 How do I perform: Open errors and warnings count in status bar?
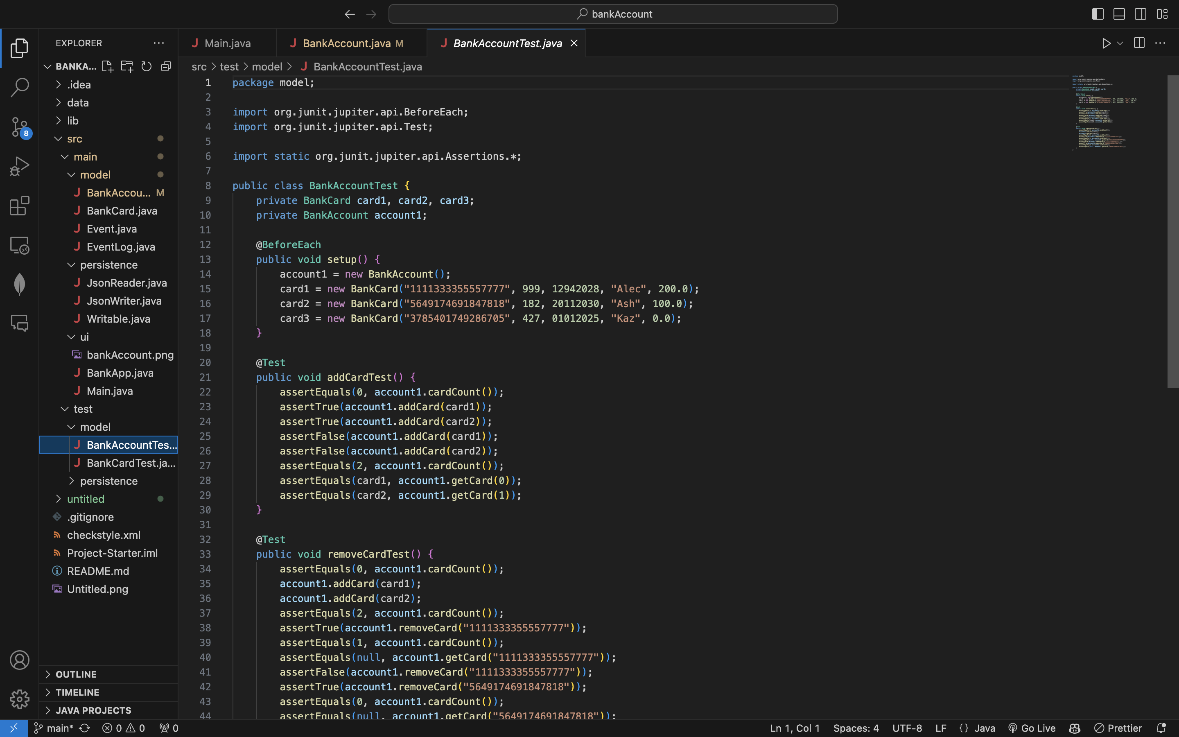(124, 728)
